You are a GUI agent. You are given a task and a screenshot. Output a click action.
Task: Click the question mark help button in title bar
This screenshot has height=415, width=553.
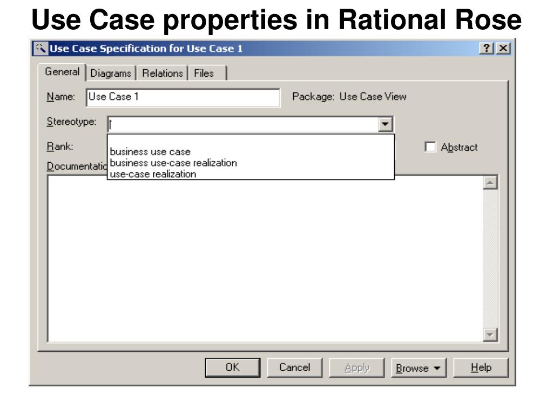[487, 48]
